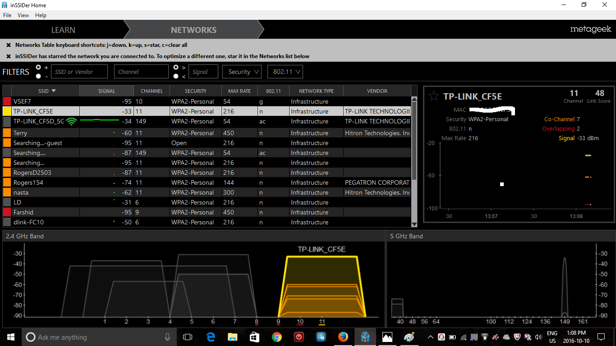Viewport: 616px width, 346px height.
Task: Select the greater-than signal radio button
Action: 176,67
